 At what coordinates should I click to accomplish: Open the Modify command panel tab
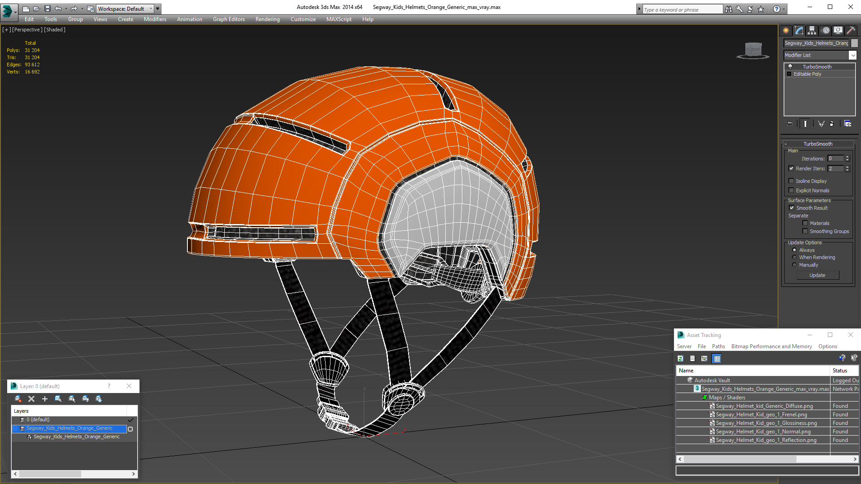point(799,30)
